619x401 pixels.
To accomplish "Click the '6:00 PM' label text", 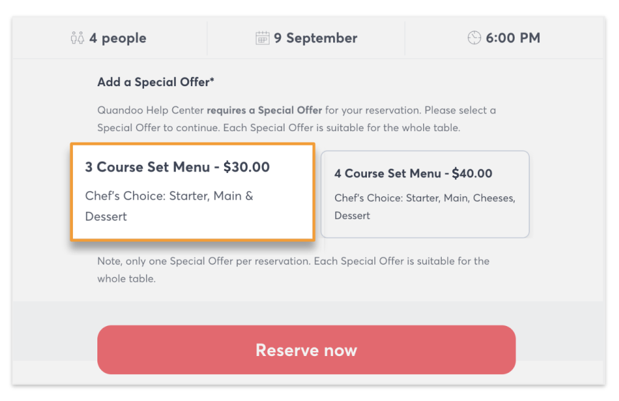I will pyautogui.click(x=513, y=38).
